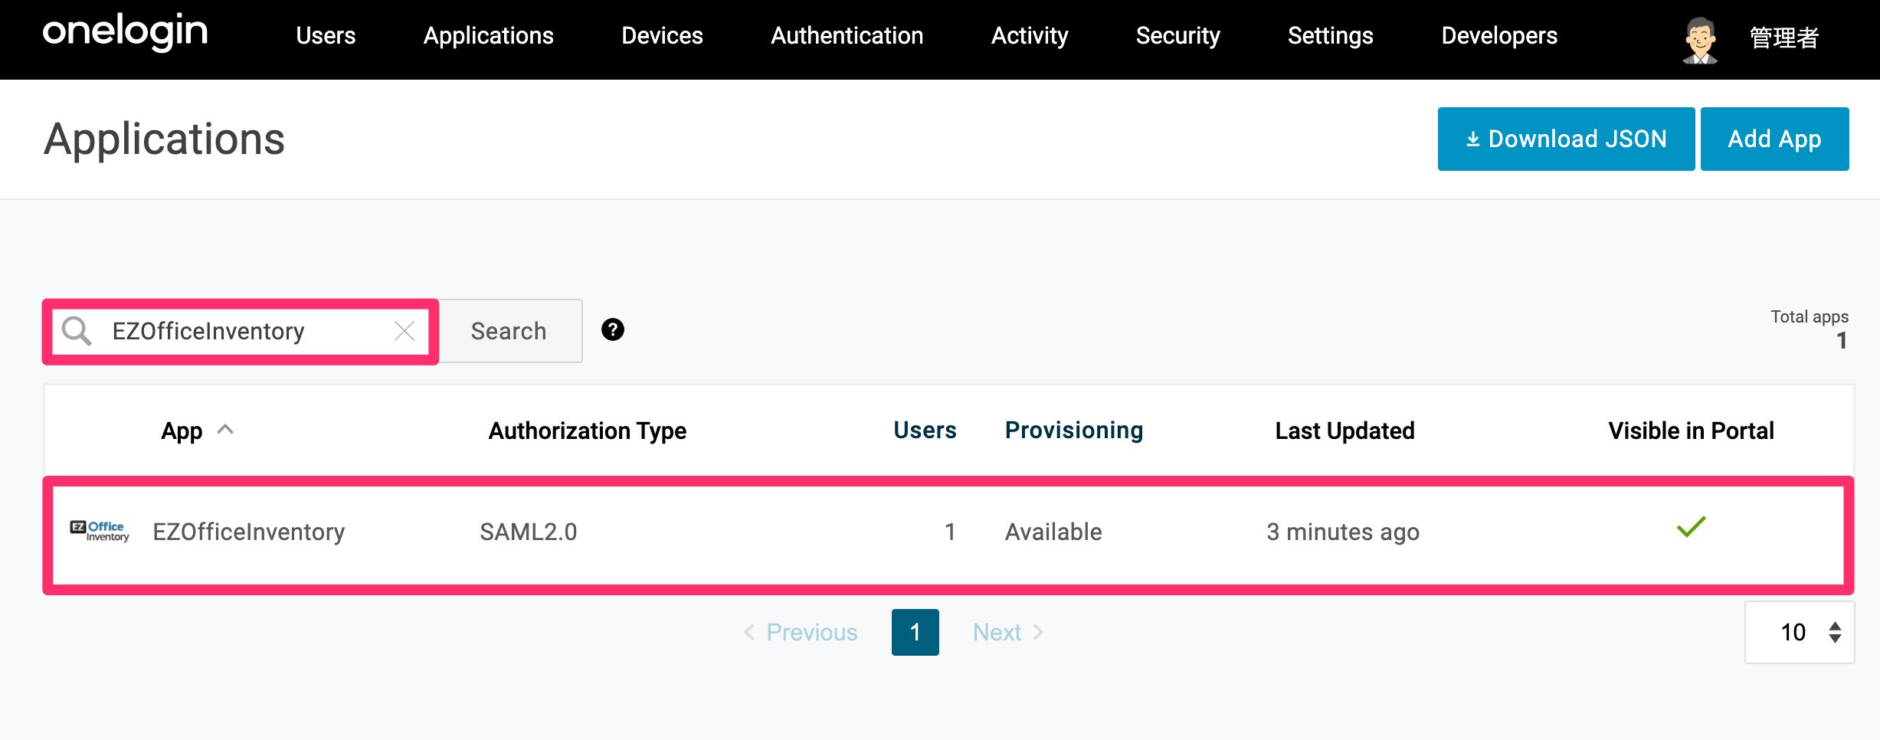The height and width of the screenshot is (740, 1880).
Task: Open the Authentication menu
Action: (847, 36)
